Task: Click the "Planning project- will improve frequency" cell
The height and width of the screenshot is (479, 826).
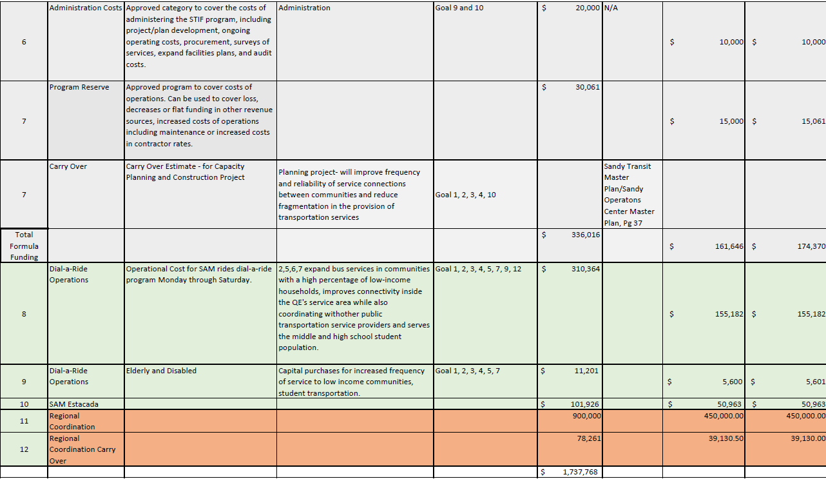Action: click(x=355, y=194)
